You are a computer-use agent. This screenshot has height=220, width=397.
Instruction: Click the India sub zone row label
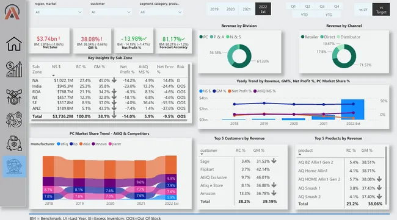(37, 86)
